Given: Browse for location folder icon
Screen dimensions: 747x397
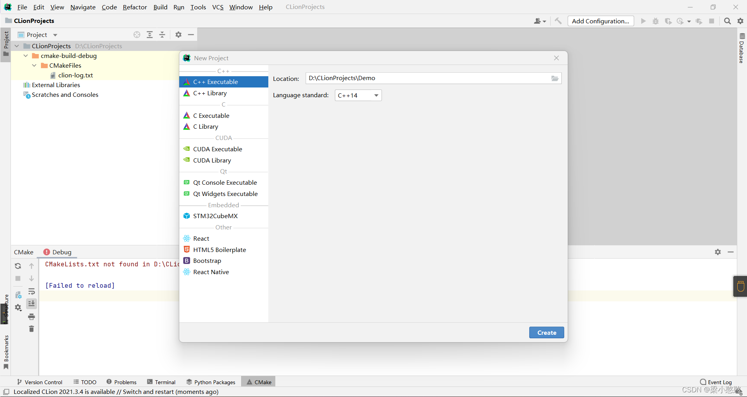Looking at the screenshot, I should point(555,79).
